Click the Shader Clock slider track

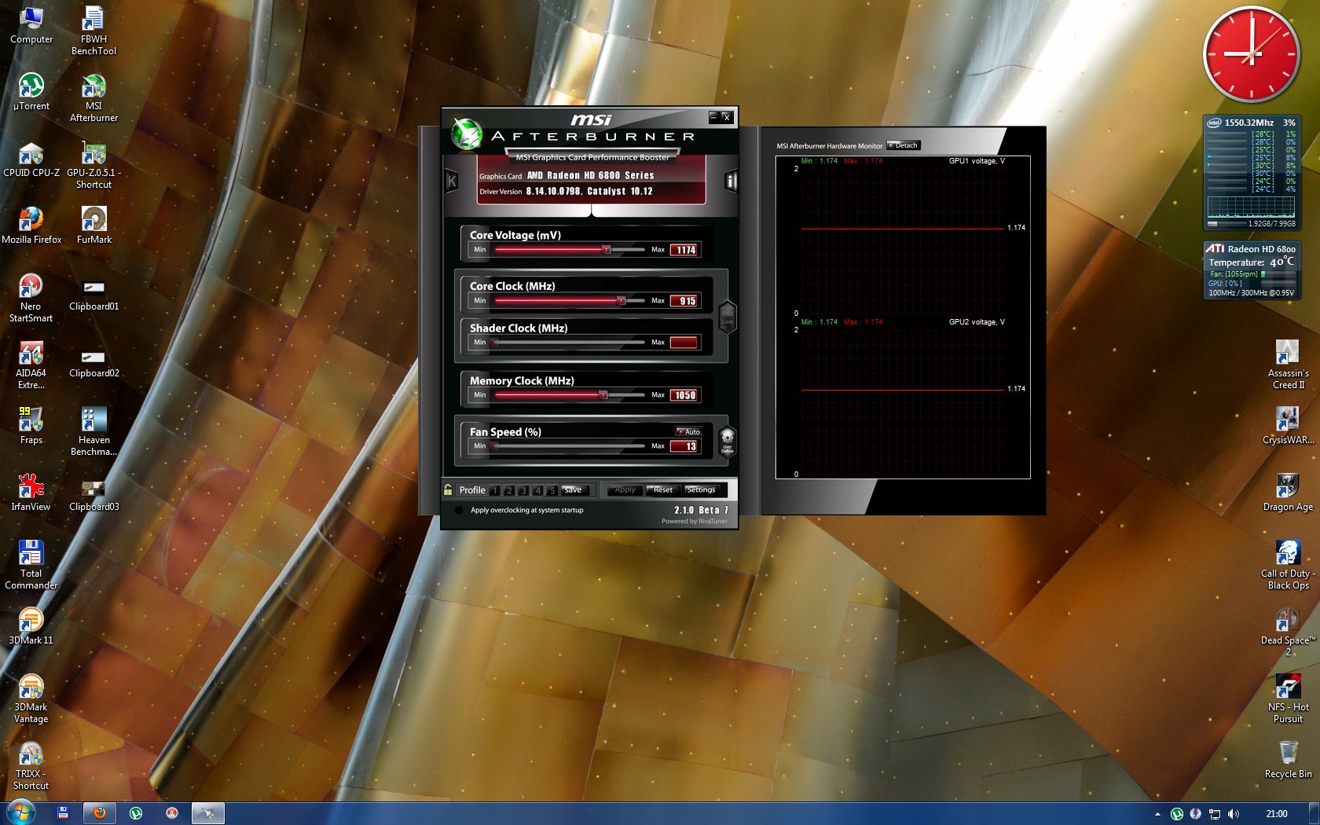[570, 342]
